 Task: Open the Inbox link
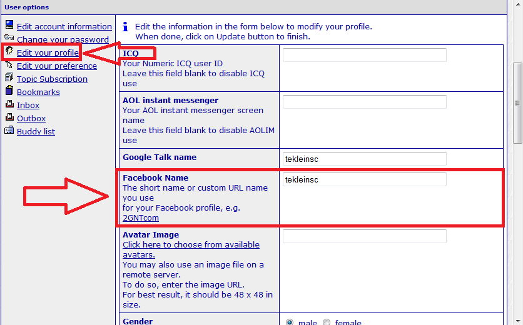pos(28,106)
